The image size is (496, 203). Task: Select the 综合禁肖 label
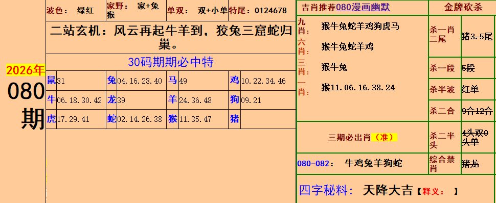point(442,164)
